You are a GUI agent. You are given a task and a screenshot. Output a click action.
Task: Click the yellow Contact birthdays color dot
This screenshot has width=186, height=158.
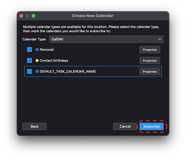(x=37, y=60)
